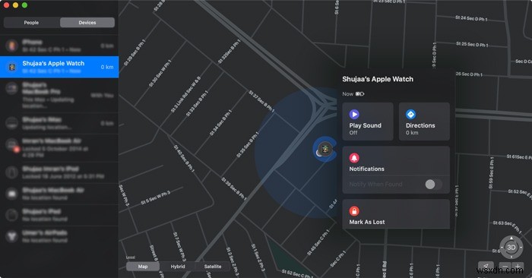Click the compass north arrow above 3D
532x278 pixels.
(x=511, y=239)
